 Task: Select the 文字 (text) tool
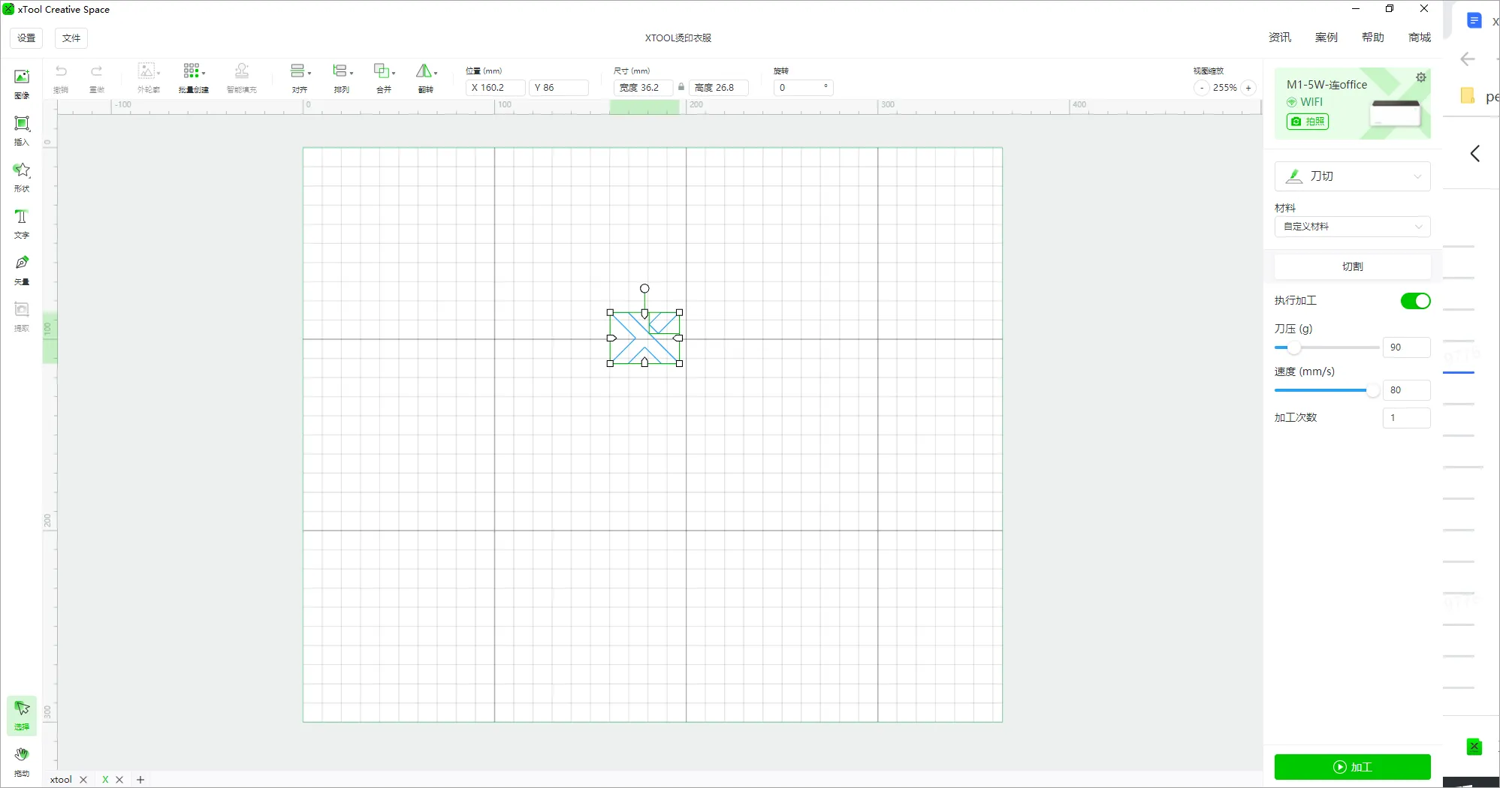(22, 222)
